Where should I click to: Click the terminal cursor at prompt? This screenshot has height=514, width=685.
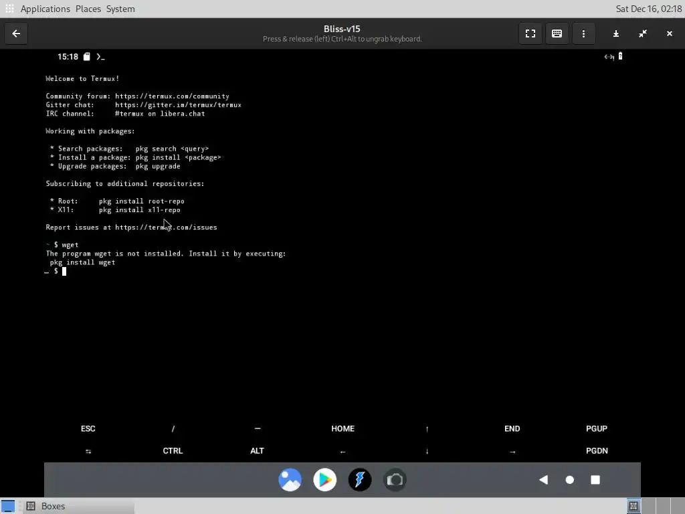pos(64,272)
